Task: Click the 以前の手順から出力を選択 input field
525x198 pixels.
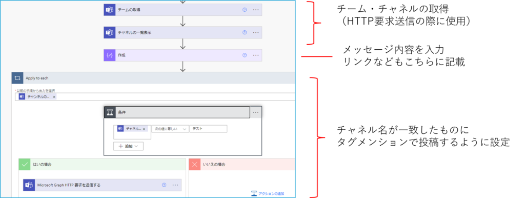Action: click(x=155, y=97)
